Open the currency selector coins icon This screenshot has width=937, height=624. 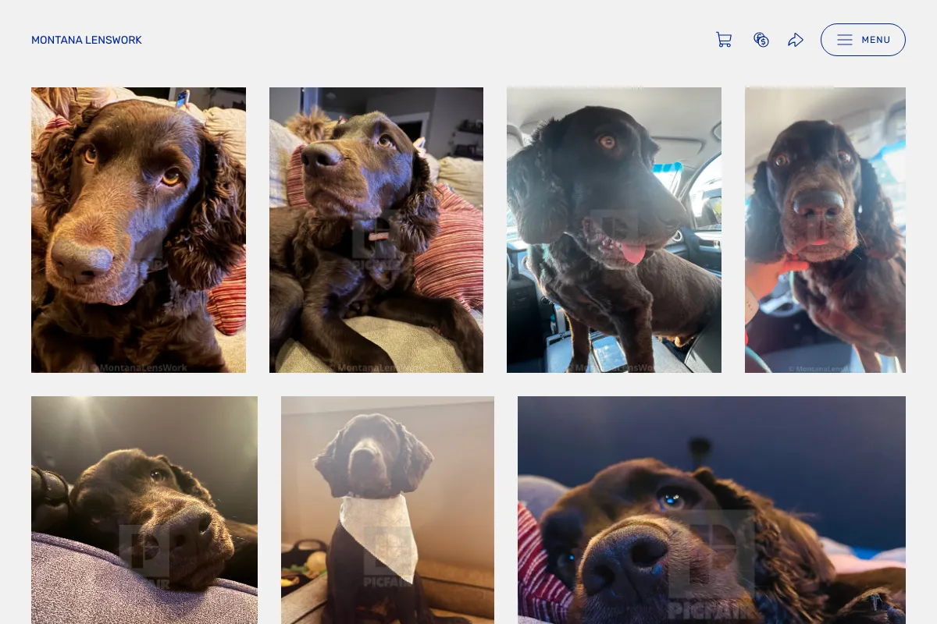click(761, 40)
